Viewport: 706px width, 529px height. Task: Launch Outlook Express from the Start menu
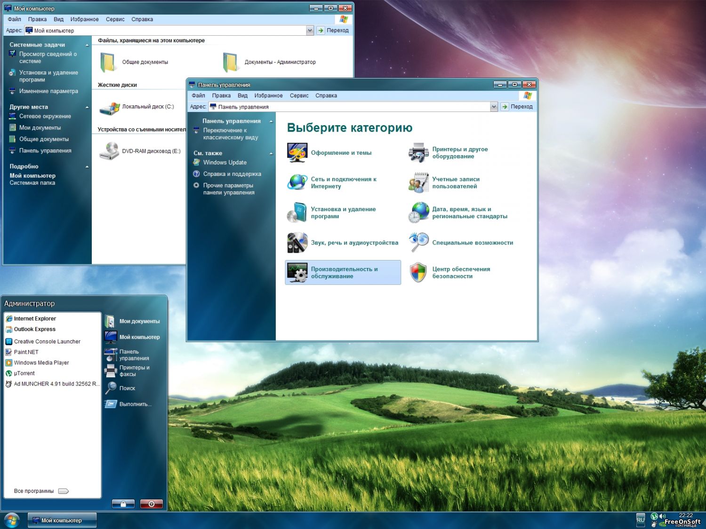tap(35, 329)
